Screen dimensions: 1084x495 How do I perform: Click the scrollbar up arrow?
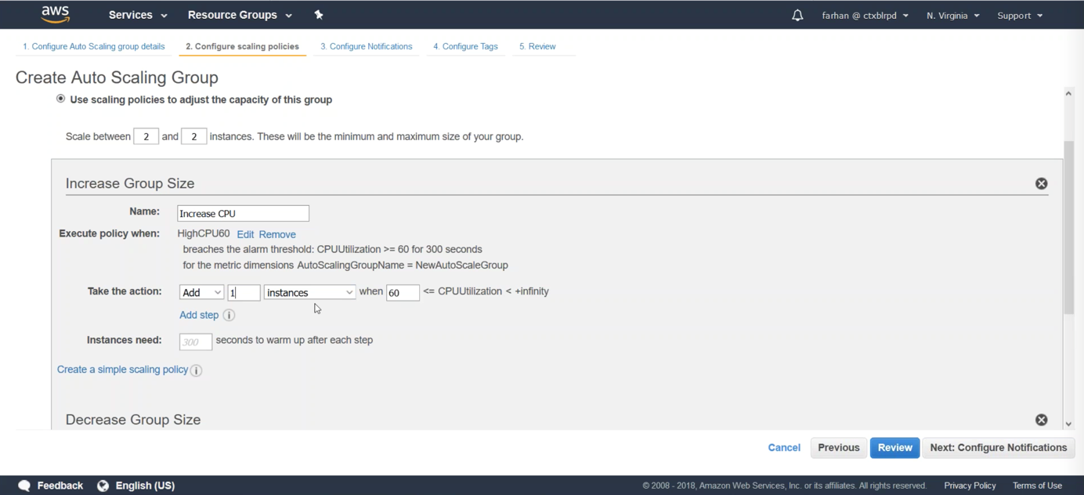point(1068,93)
